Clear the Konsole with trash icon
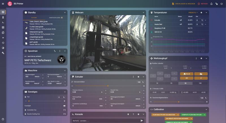 click(x=128, y=114)
